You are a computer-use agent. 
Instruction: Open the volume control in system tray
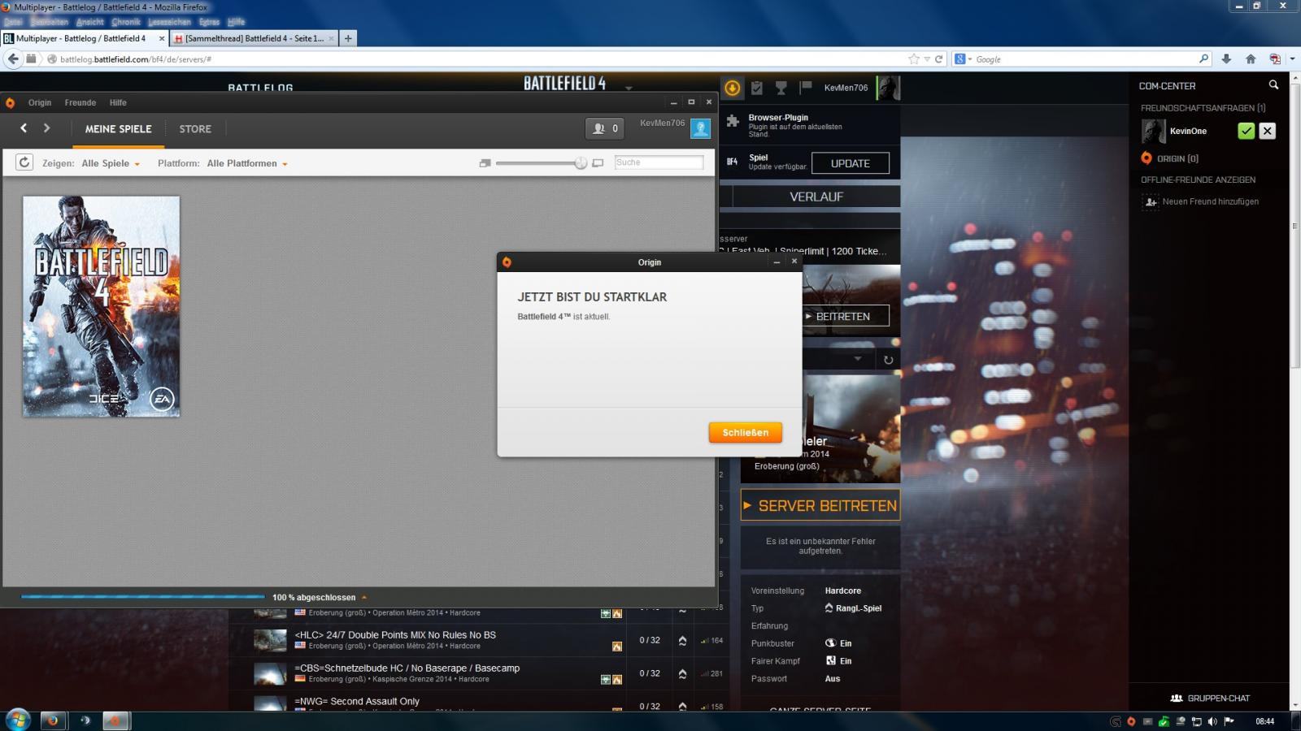(x=1212, y=721)
